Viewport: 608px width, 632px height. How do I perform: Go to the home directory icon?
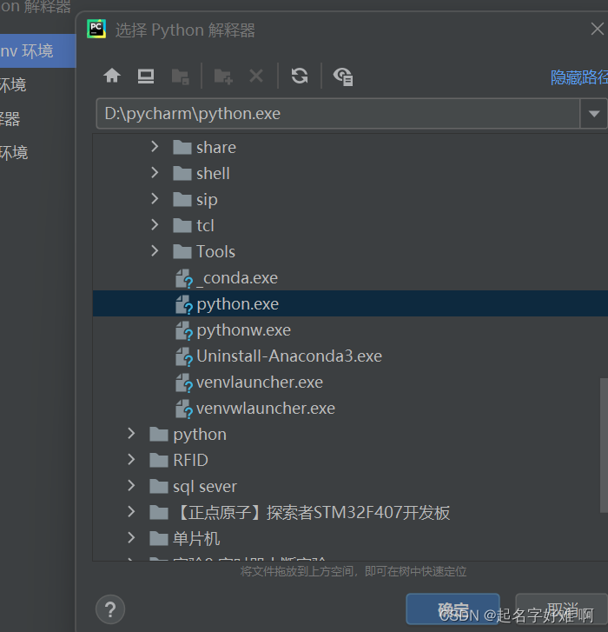tap(112, 76)
